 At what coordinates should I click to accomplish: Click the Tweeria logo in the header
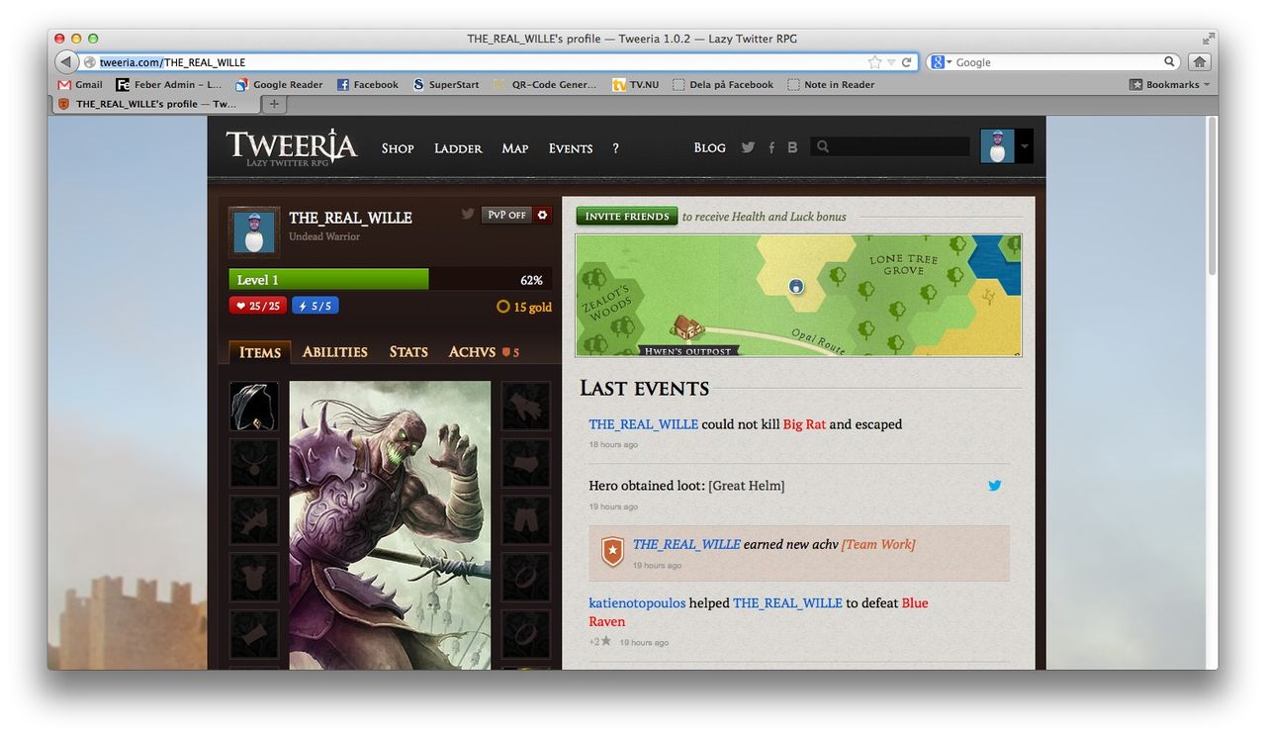[292, 147]
